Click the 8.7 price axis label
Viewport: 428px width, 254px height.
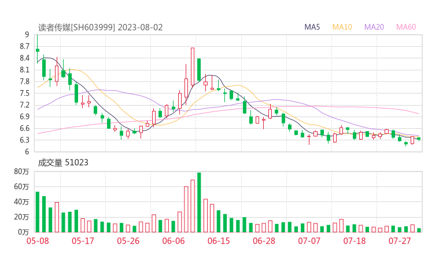coord(24,47)
